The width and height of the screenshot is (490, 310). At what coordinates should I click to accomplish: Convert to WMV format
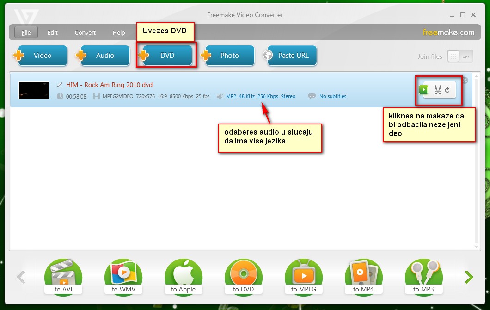click(123, 277)
